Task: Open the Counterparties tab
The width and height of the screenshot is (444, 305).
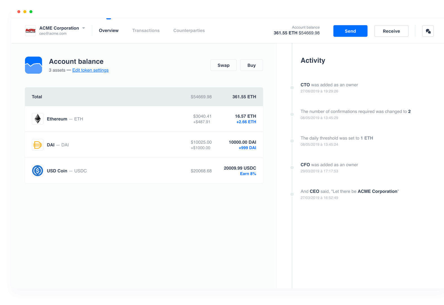Action: click(189, 31)
